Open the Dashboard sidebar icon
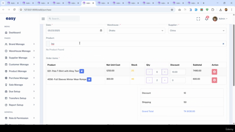The width and height of the screenshot is (235, 132). point(6,33)
